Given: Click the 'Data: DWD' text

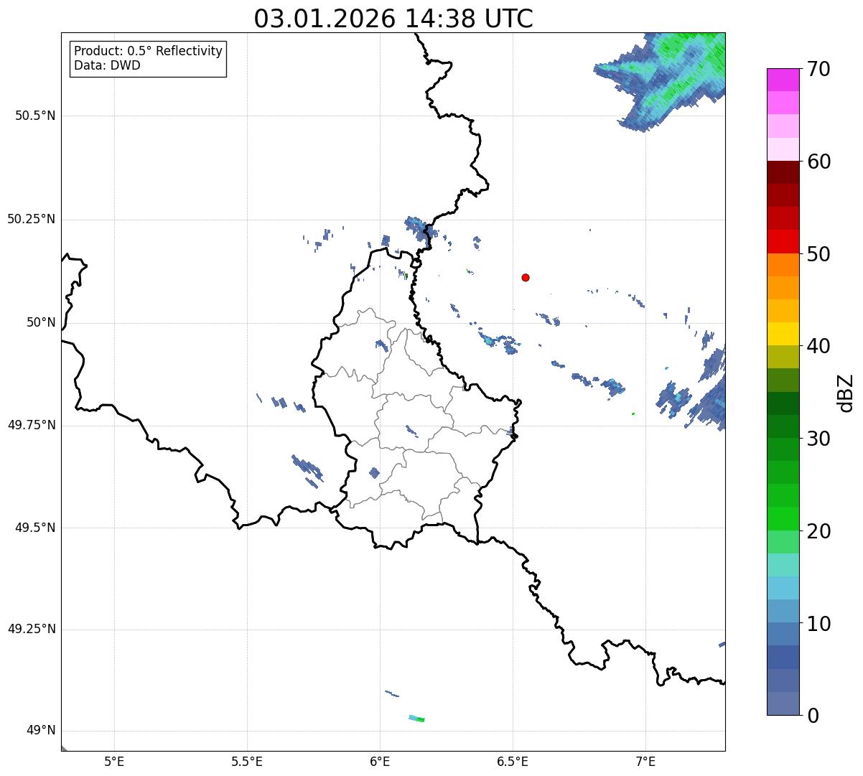Looking at the screenshot, I should click(107, 65).
